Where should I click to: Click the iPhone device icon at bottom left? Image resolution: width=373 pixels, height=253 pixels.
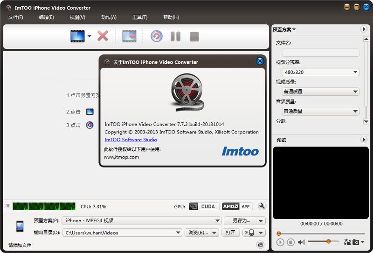(x=20, y=226)
